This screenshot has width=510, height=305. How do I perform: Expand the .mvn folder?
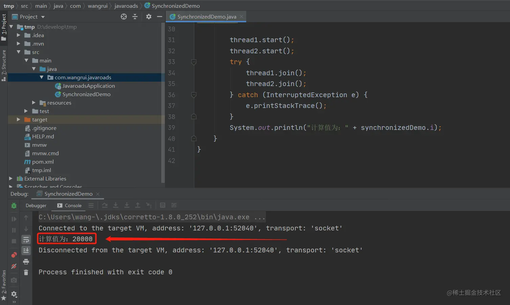point(19,44)
